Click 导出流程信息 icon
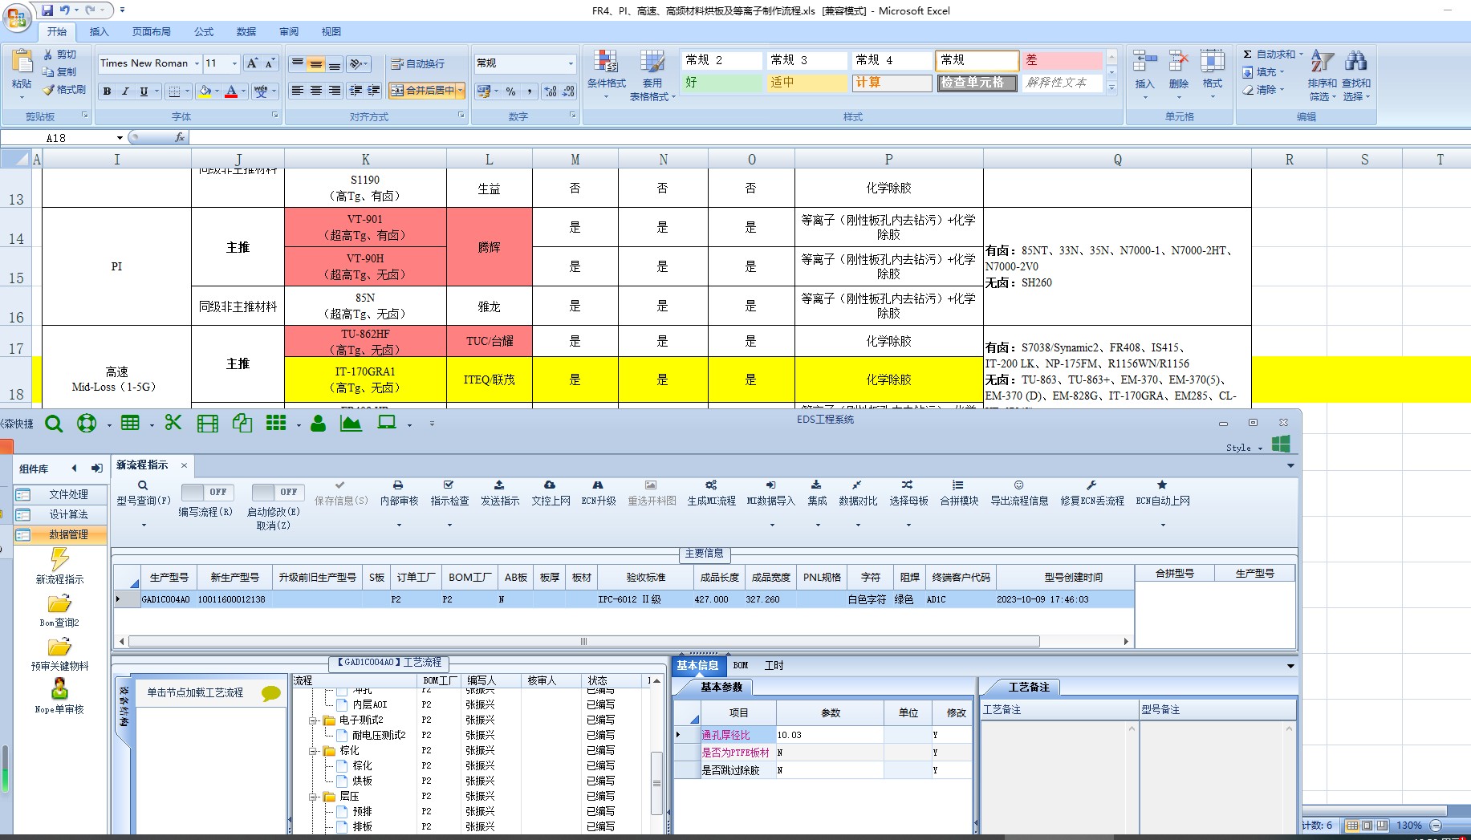 1018,485
